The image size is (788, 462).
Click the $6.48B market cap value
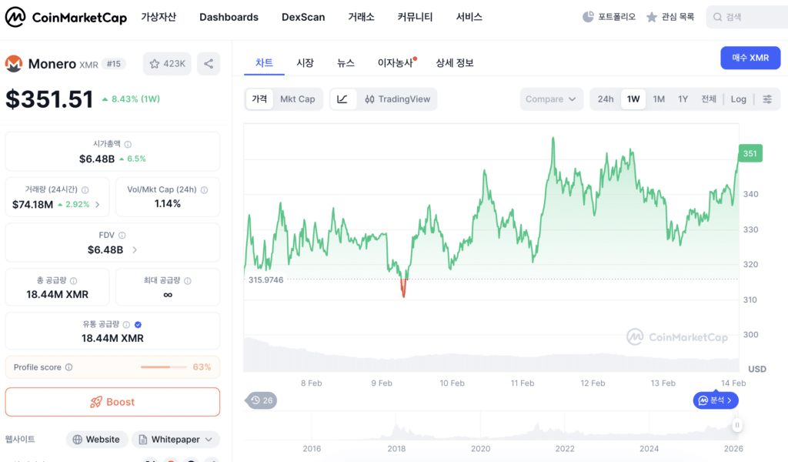click(x=96, y=159)
